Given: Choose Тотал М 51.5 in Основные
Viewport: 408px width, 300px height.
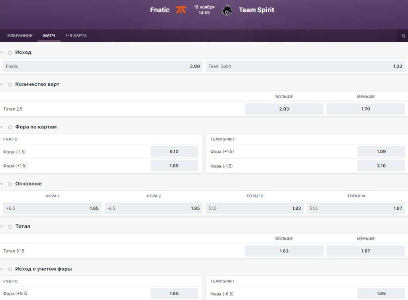Looking at the screenshot, I should 356,208.
